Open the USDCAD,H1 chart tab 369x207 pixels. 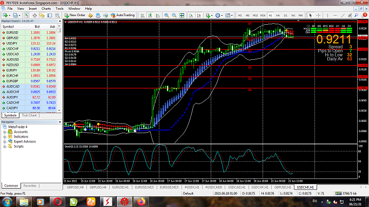237,187
